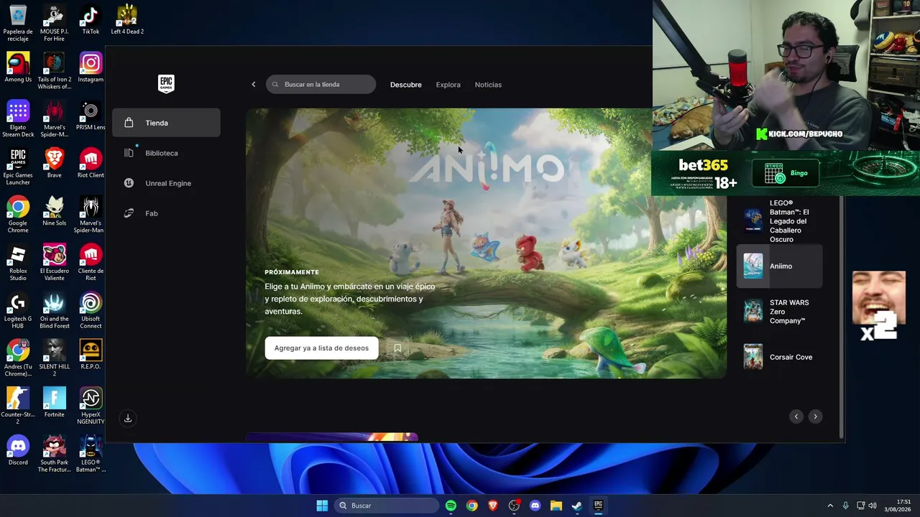Go to the previous carousel page
This screenshot has width=920, height=517.
[x=796, y=416]
